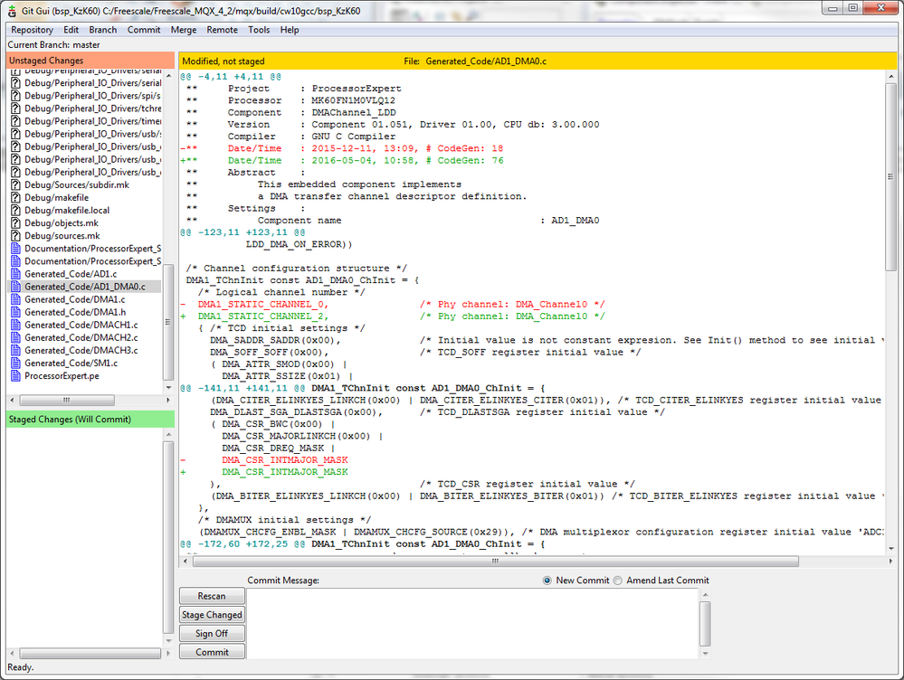Viewport: 904px width, 680px height.
Task: Click removed line DMA1_STATIC_CHANNEL_0
Action: (x=392, y=304)
